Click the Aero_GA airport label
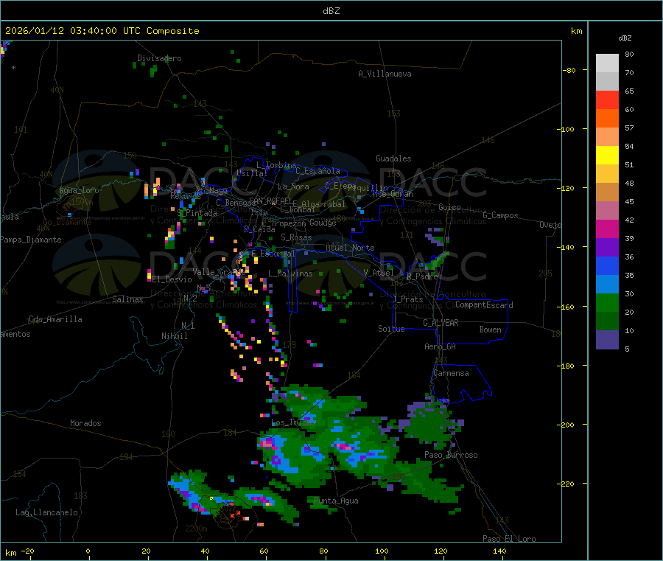663x561 pixels. 441,346
